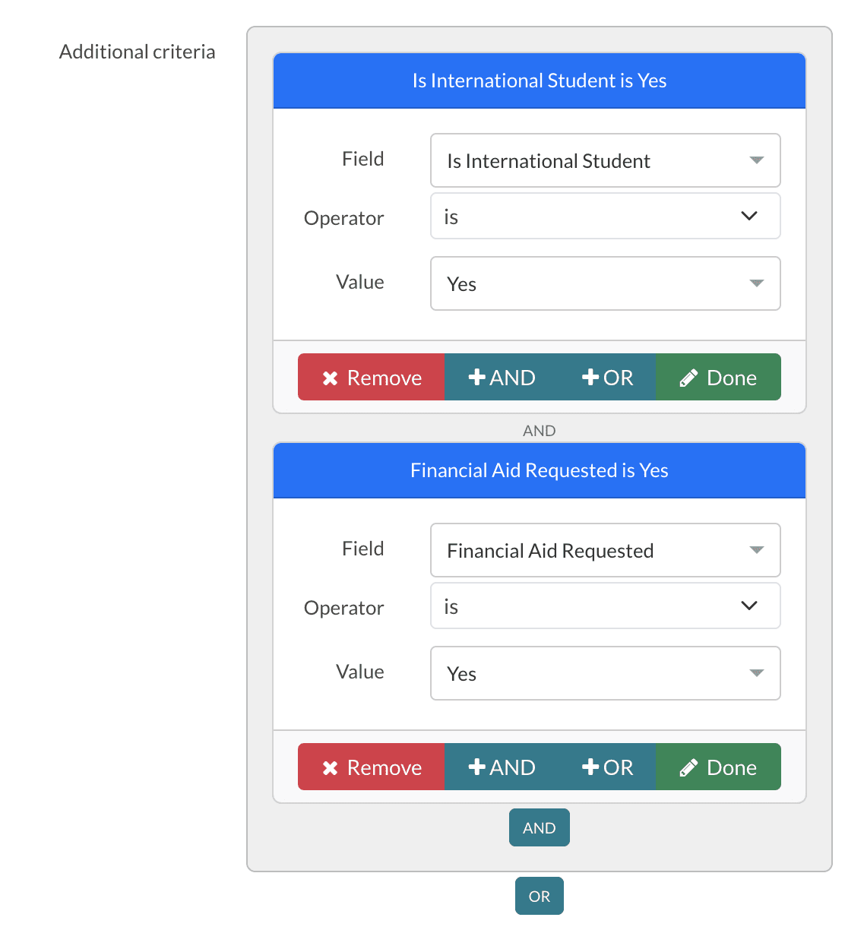The width and height of the screenshot is (845, 930).
Task: Click +OR under International Student criterion
Action: (x=607, y=378)
